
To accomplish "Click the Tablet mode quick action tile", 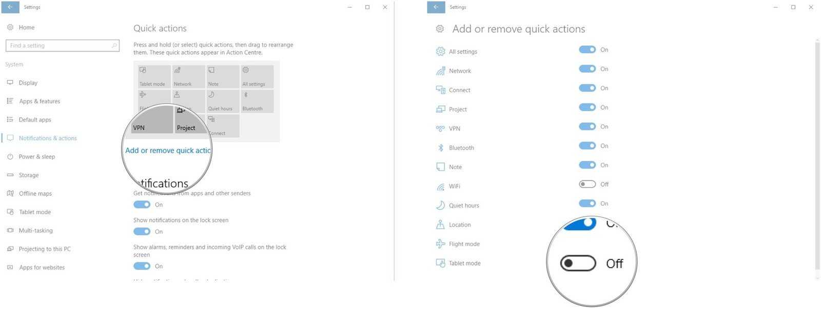I will coord(152,76).
